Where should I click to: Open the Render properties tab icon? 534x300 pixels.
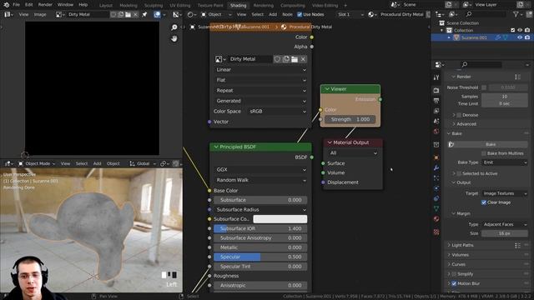tap(436, 91)
